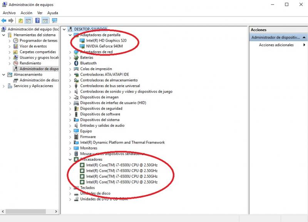Click the Entradas y salidas de audio speaker icon

76,125
